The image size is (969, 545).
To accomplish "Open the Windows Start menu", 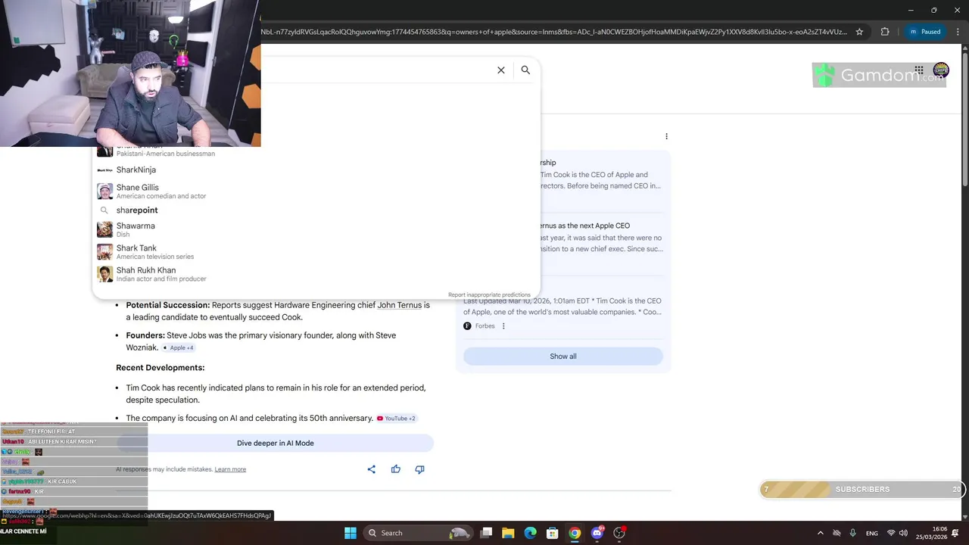I will [351, 533].
